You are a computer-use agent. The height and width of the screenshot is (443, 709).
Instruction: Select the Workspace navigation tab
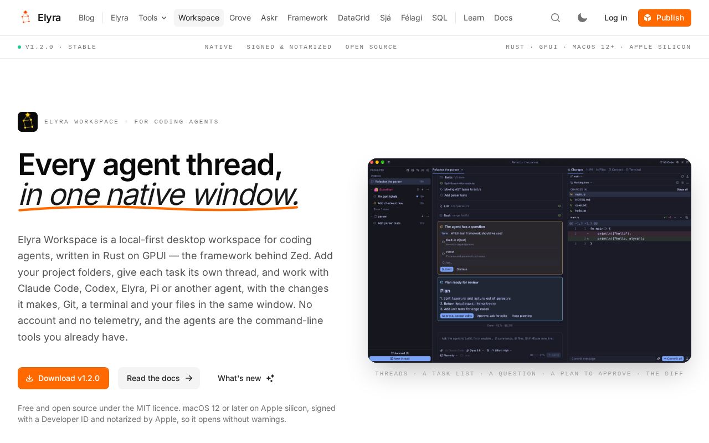tap(199, 18)
